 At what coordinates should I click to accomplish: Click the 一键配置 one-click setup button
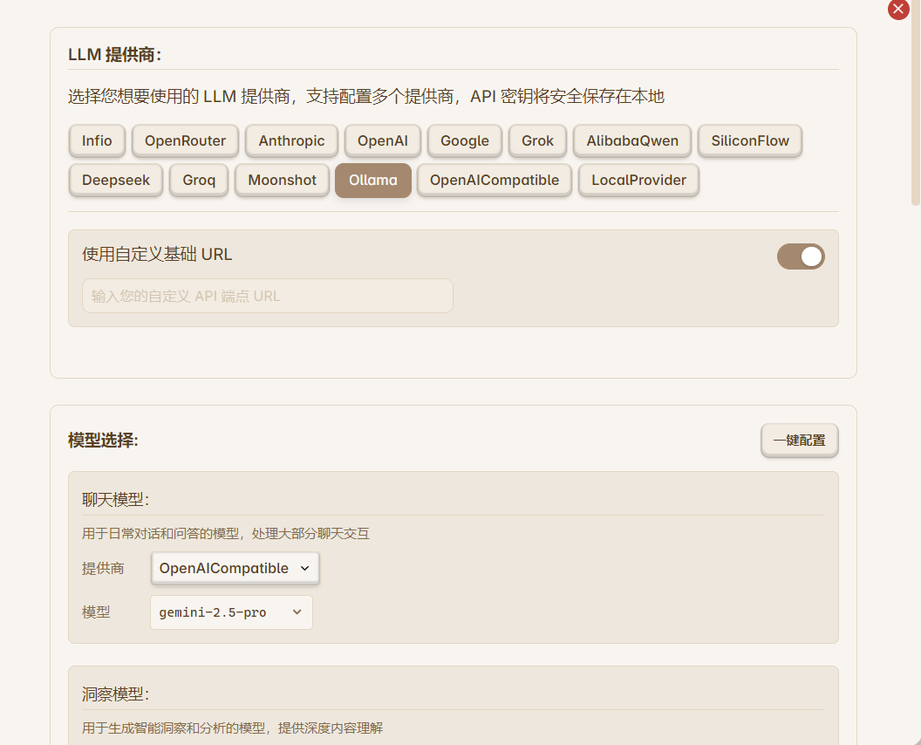pos(800,441)
